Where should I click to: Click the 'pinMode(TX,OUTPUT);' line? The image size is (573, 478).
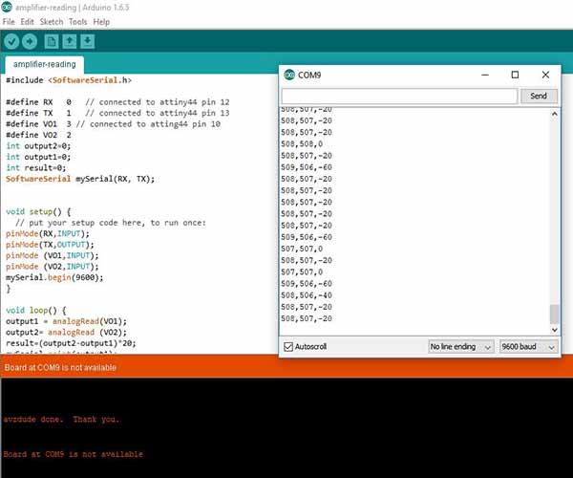50,245
